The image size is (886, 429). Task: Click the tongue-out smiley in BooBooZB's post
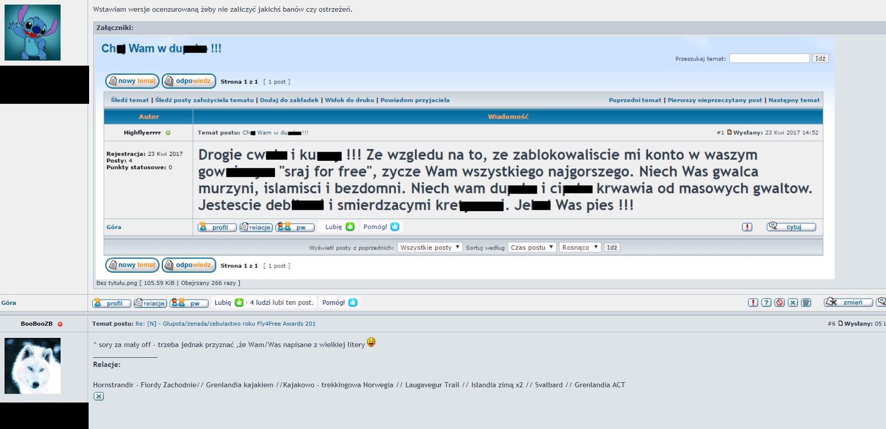[x=371, y=342]
